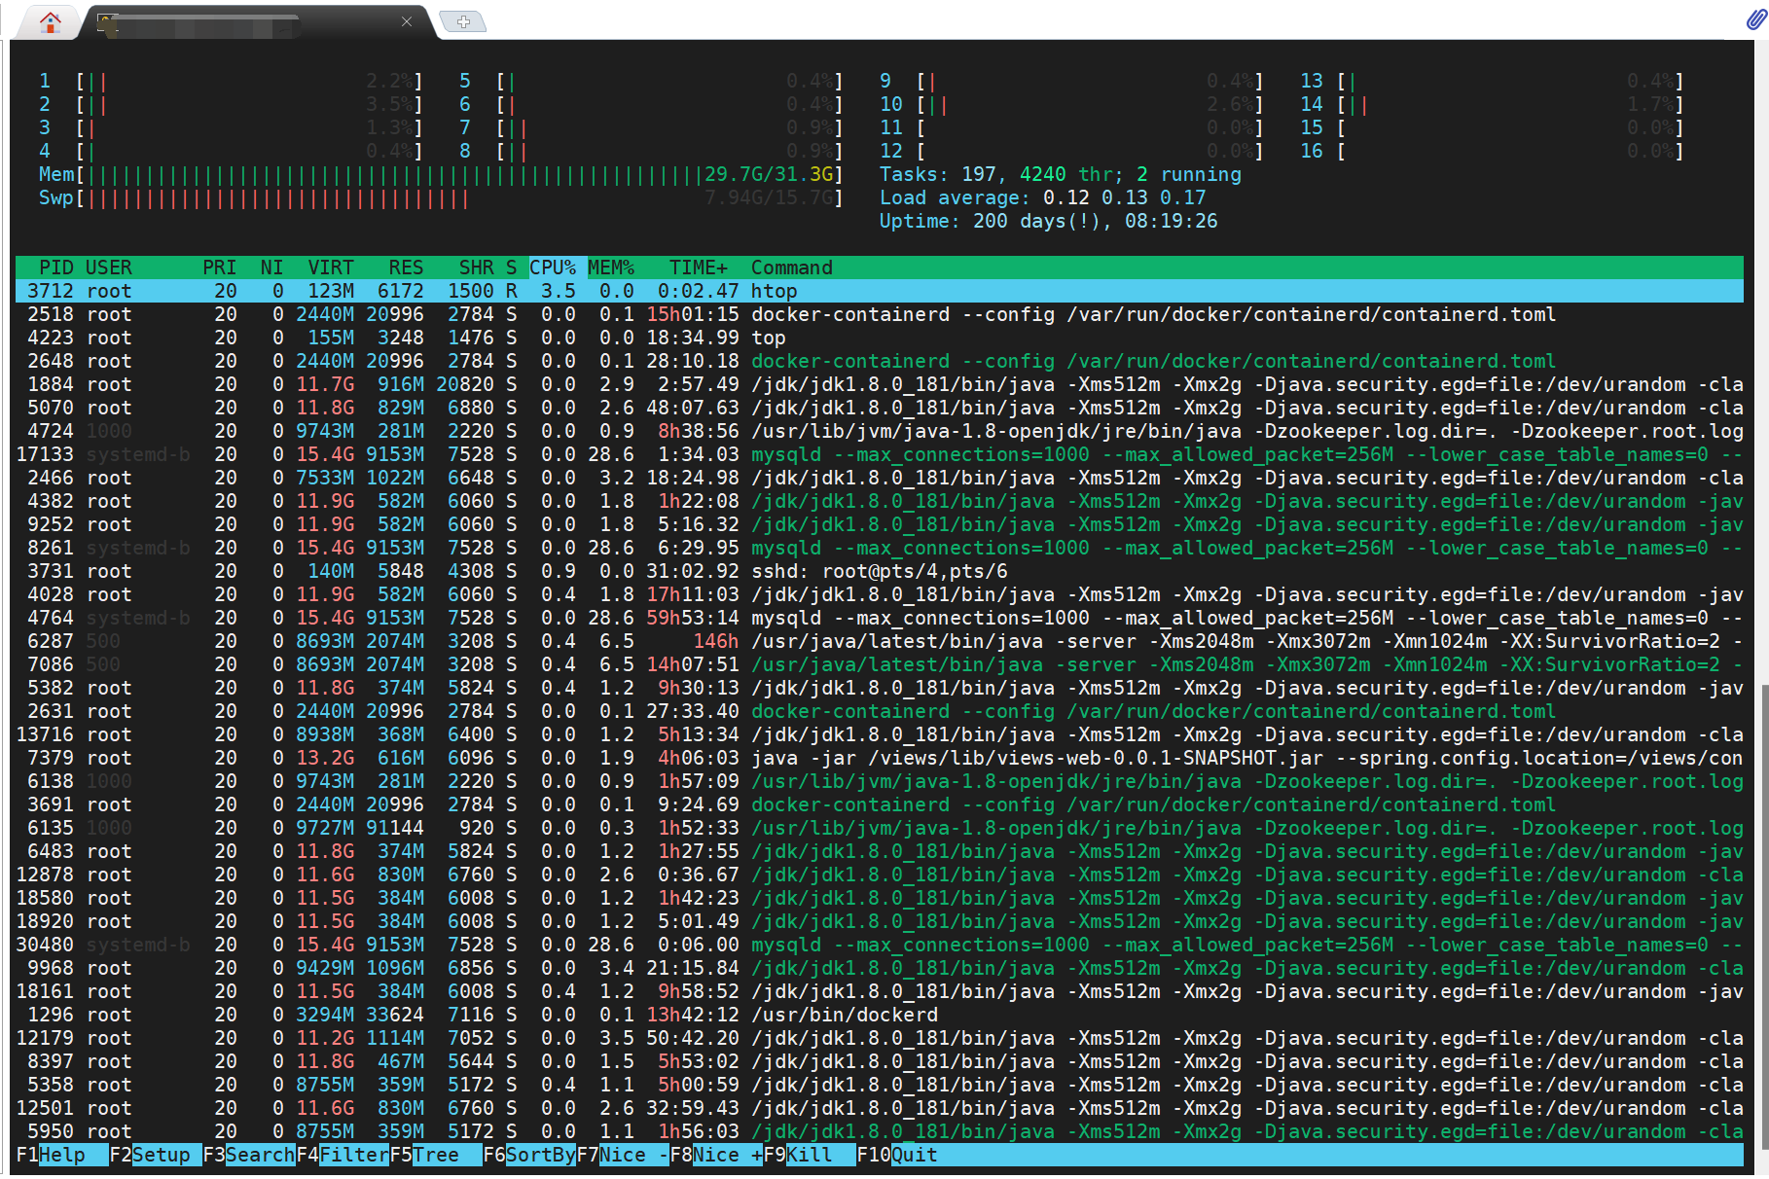
Task: Click F8 Nice plus
Action: (x=716, y=1155)
